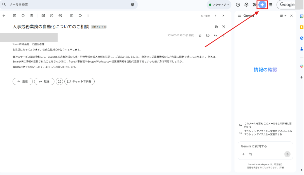Viewport: 304px width, 175px height.
Task: Open the アクティブ status dropdown
Action: 219,5
